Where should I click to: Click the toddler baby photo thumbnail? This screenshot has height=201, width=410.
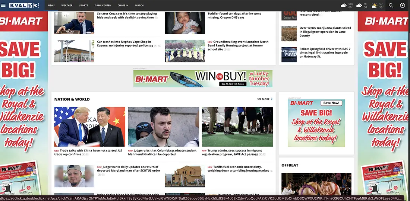point(185,23)
